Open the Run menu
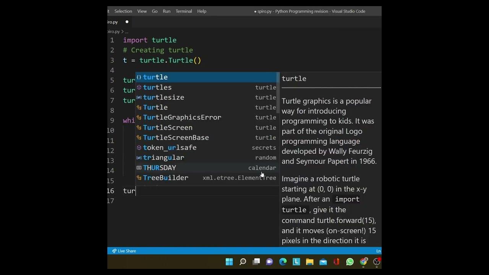 [167, 11]
